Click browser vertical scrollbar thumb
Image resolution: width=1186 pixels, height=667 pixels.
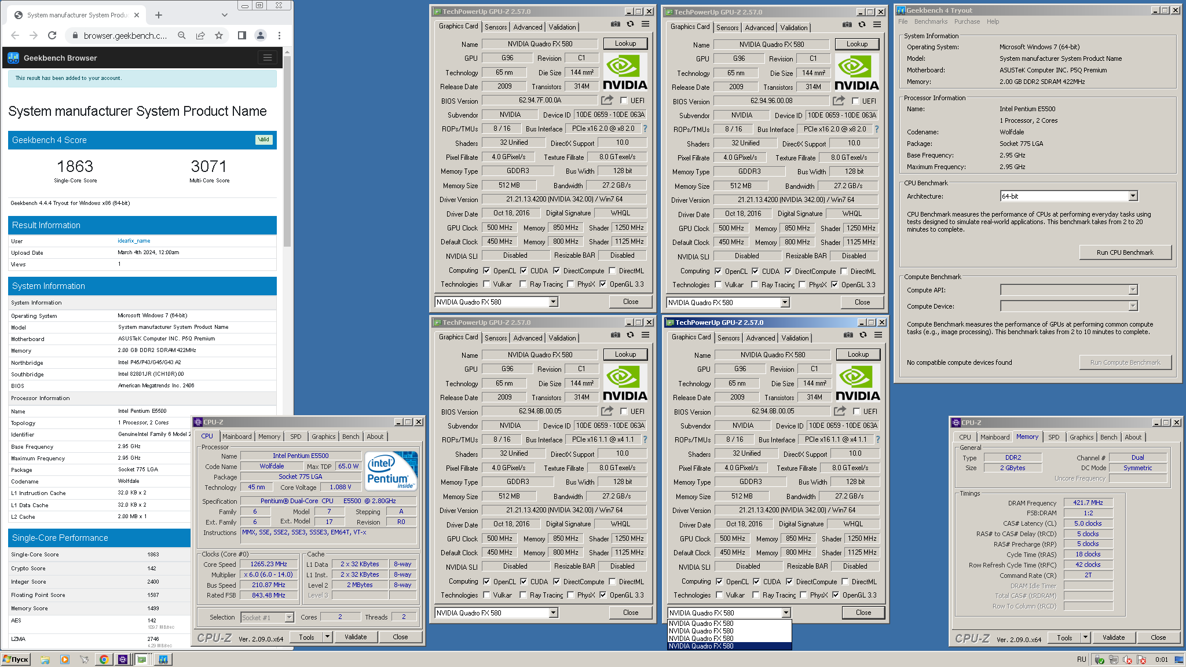click(287, 151)
